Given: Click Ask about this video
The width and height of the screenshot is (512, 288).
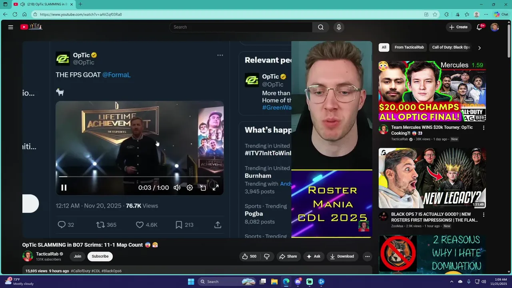Looking at the screenshot, I should [x=313, y=256].
